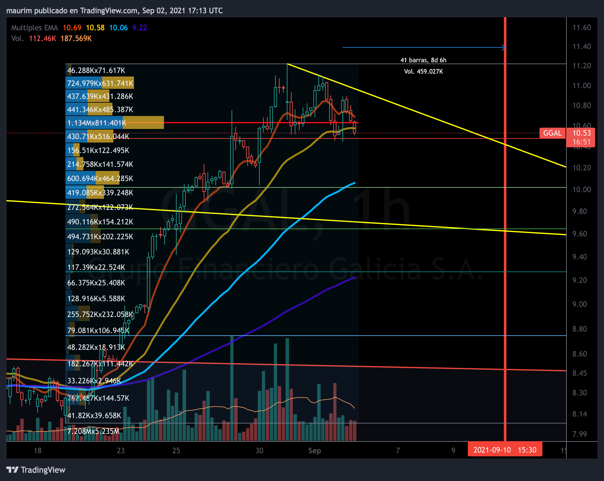Click the Vol. indicator label
Viewport: 604px width, 481px height.
pos(18,39)
